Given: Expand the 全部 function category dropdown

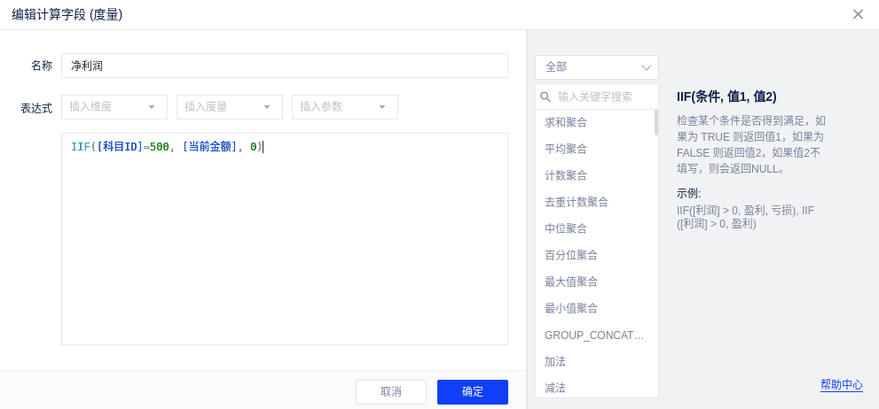Looking at the screenshot, I should tap(596, 67).
